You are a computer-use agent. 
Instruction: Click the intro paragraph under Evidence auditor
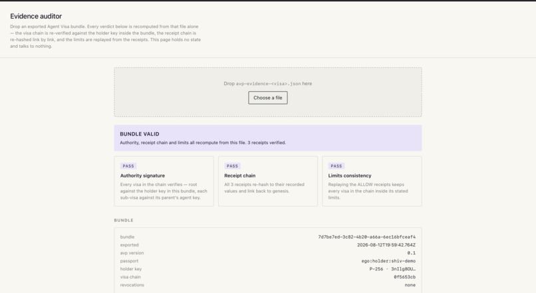tap(105, 36)
